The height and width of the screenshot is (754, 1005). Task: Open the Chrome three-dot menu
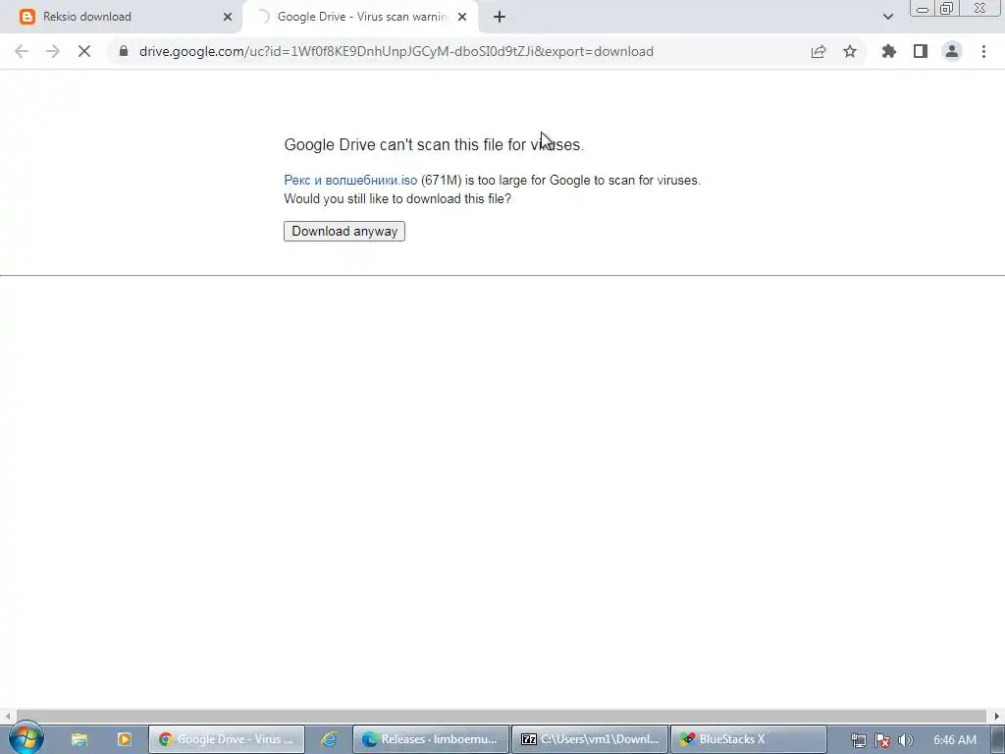[x=983, y=51]
